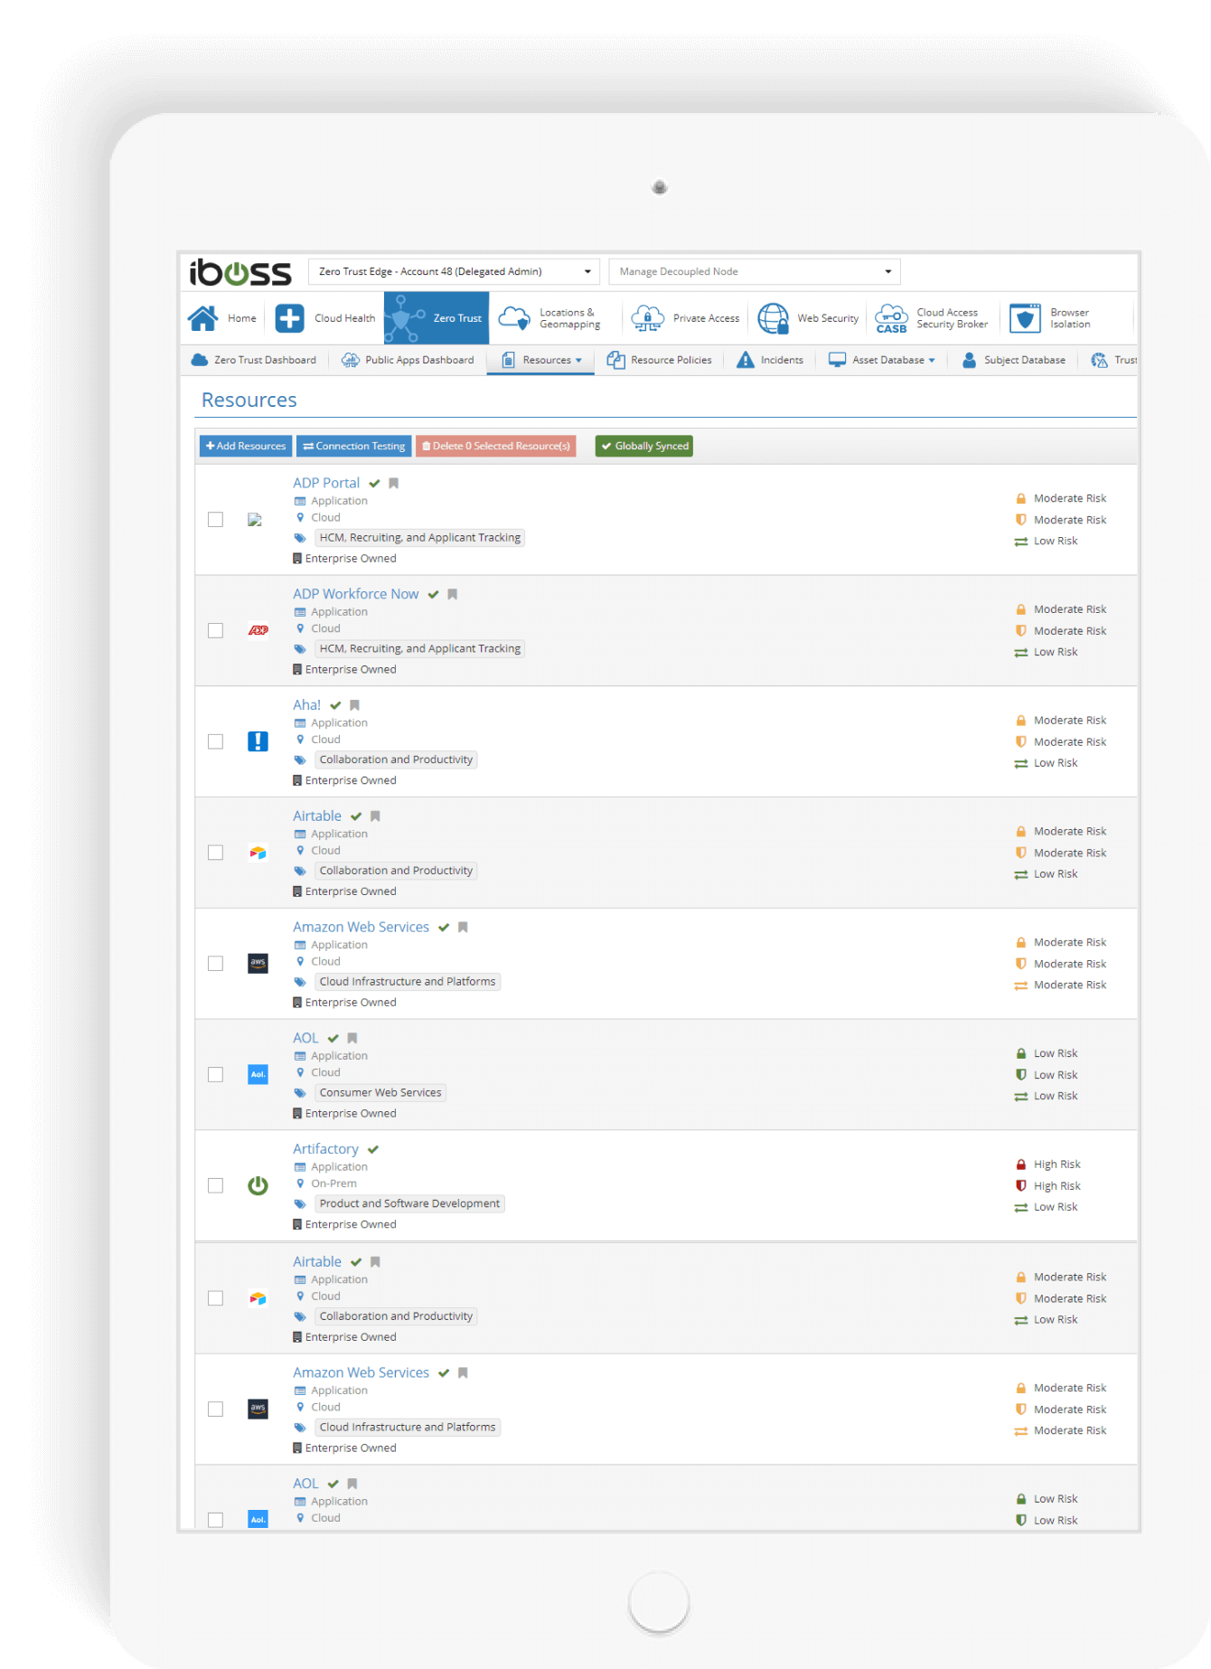Image resolution: width=1211 pixels, height=1669 pixels.
Task: Open Locations & Geomapping cloud icon
Action: pyautogui.click(x=514, y=318)
